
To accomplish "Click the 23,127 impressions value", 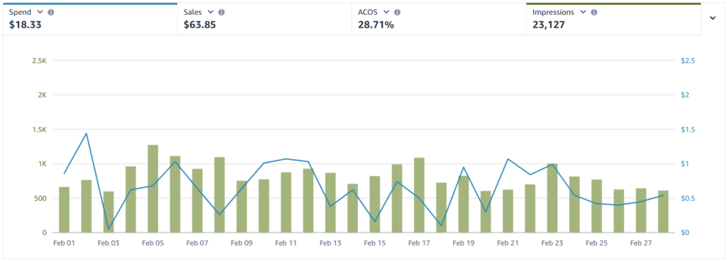I will tap(549, 25).
